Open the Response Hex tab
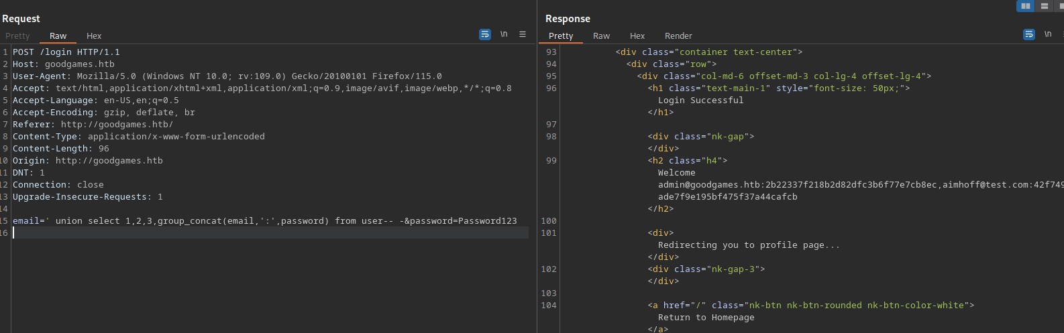 tap(637, 36)
